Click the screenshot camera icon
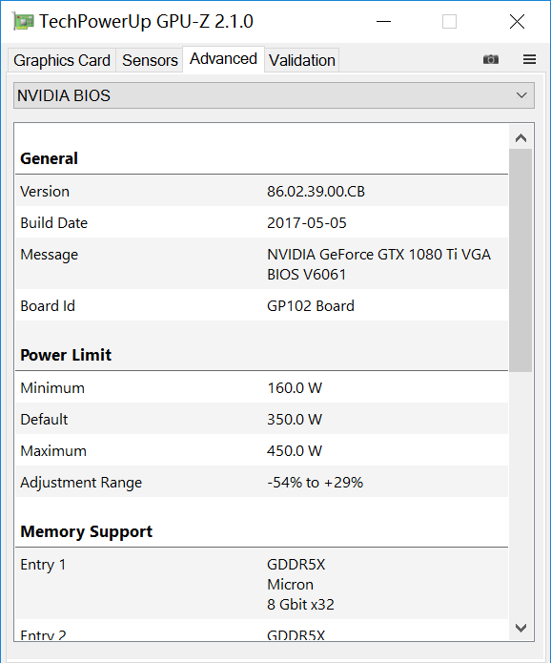 491,59
